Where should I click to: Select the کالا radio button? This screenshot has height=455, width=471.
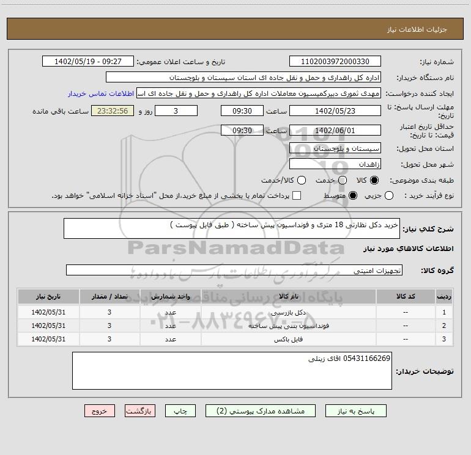pos(374,180)
